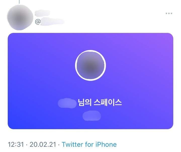The width and height of the screenshot is (181, 152).
Task: Tap the 12:31 timestamp
Action: tap(16, 144)
